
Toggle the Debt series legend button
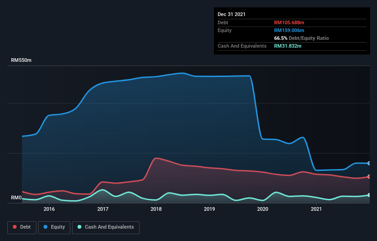(x=22, y=227)
